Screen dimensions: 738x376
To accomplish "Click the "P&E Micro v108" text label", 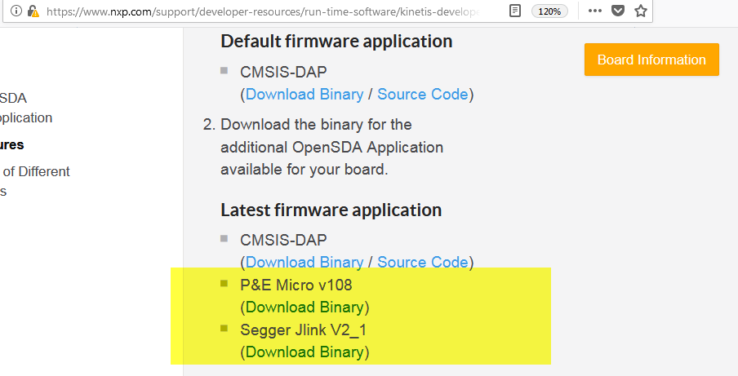I will point(296,285).
